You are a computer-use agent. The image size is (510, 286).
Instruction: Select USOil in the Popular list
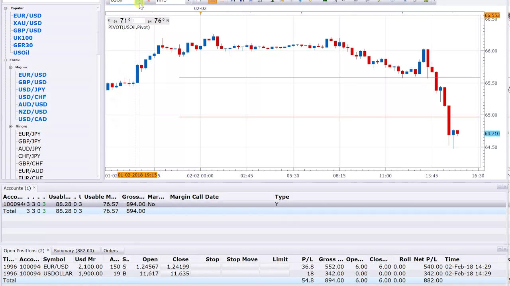[21, 53]
